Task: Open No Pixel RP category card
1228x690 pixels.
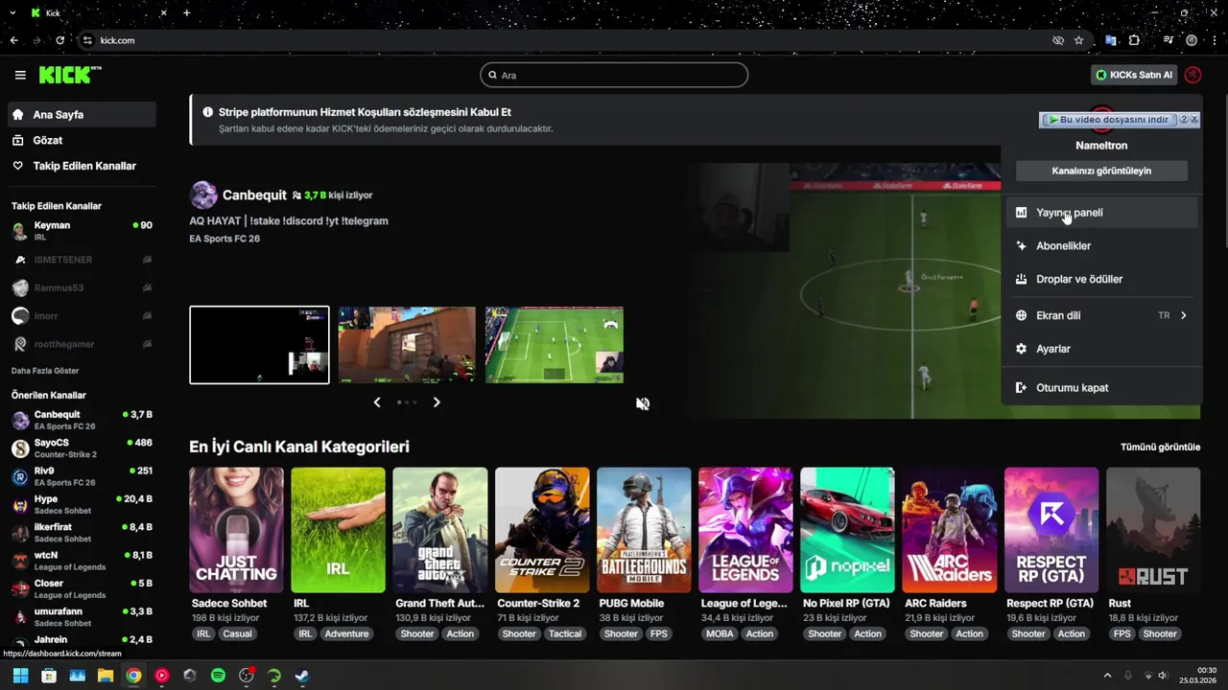Action: (847, 530)
